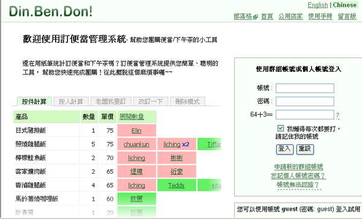Viewport: 362px width, 219px height.
Task: Toggle the remember my account checkbox
Action: point(281,128)
